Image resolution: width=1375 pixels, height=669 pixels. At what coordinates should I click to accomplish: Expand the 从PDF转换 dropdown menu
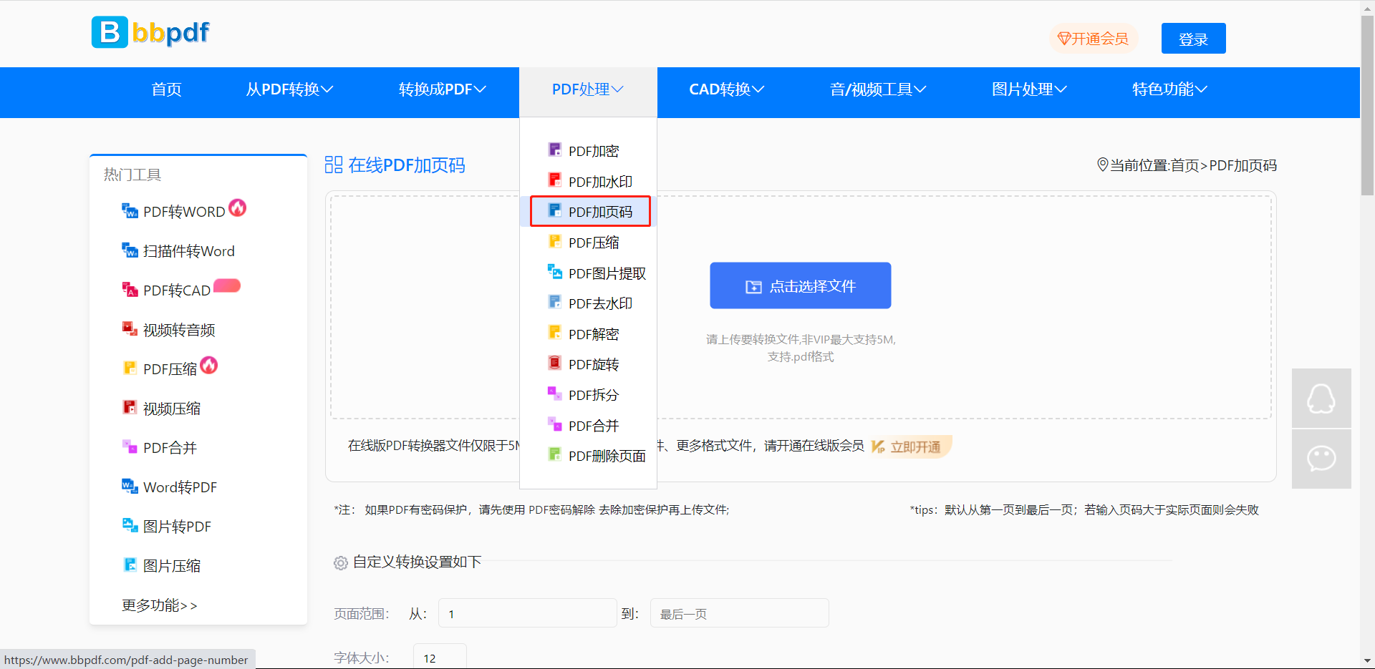coord(289,89)
